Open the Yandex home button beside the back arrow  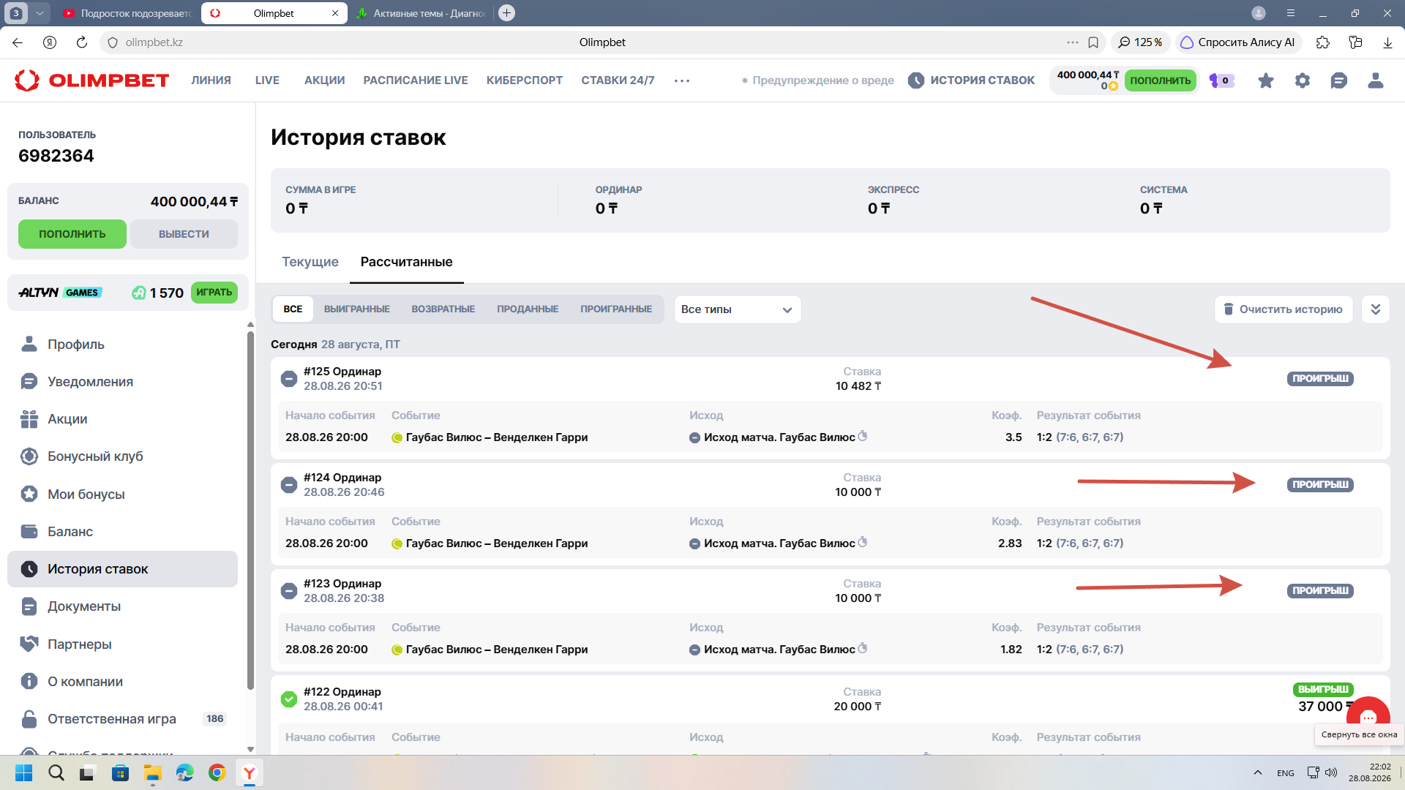[x=50, y=42]
